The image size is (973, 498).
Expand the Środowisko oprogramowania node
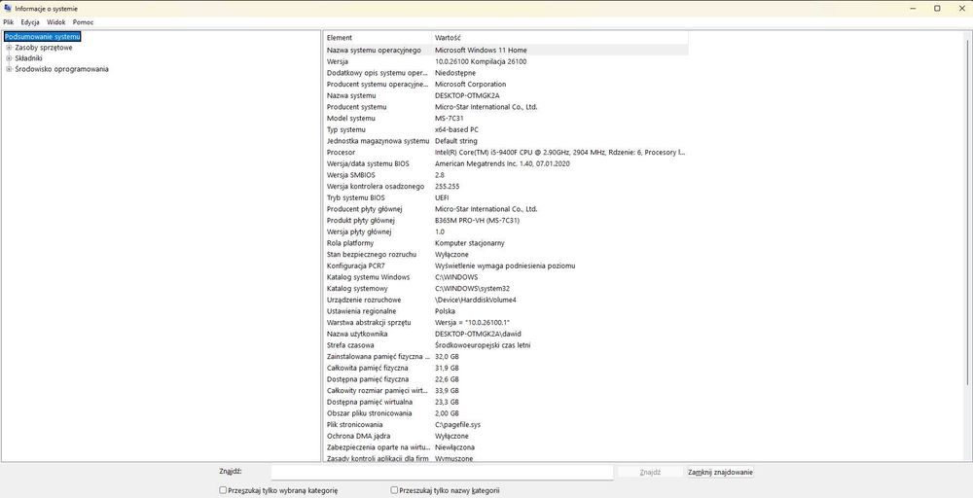(9, 69)
